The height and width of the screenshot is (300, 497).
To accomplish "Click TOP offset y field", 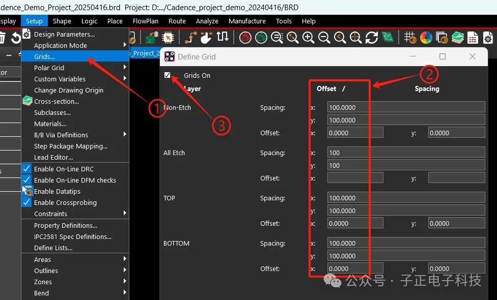I will pyautogui.click(x=456, y=223).
